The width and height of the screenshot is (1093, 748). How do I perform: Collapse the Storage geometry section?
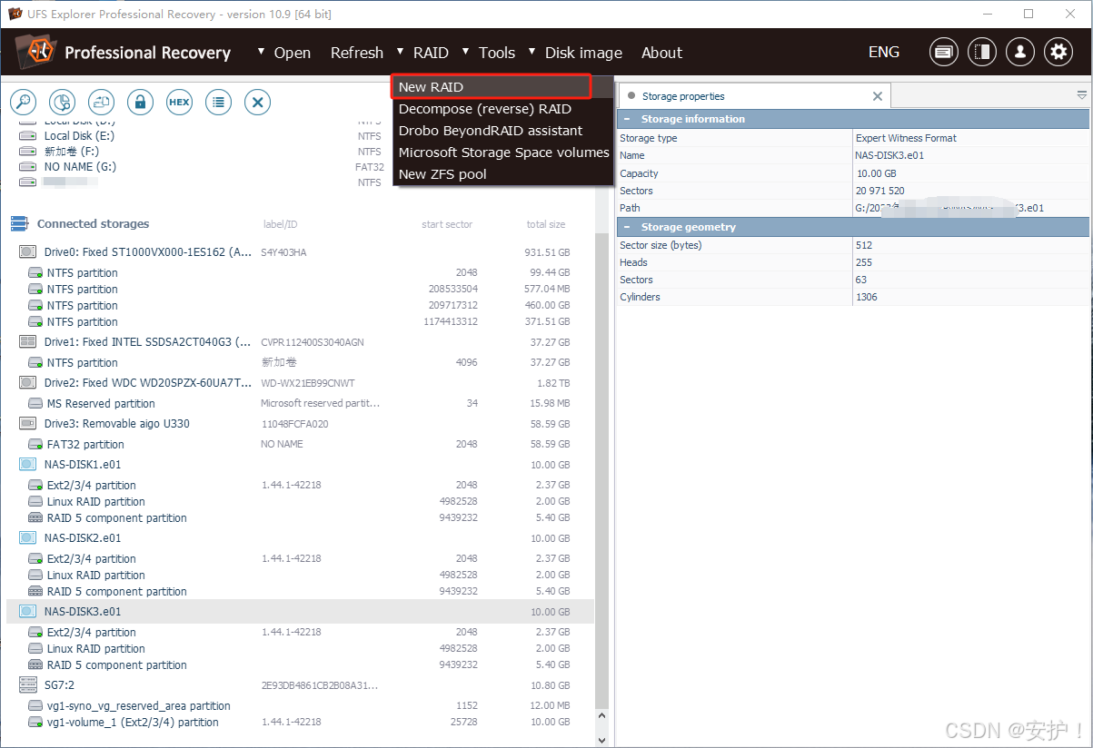pyautogui.click(x=626, y=227)
